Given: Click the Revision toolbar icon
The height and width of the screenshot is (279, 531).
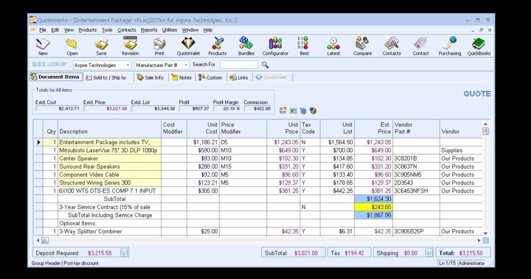Looking at the screenshot, I should 130,46.
